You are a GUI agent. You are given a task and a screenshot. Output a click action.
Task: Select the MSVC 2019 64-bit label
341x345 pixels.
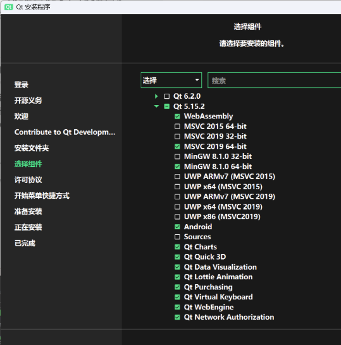click(215, 146)
